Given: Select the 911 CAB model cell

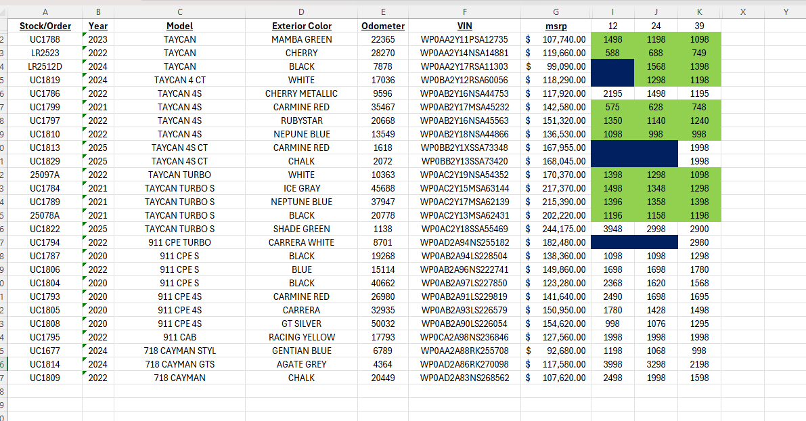Looking at the screenshot, I should pos(180,337).
